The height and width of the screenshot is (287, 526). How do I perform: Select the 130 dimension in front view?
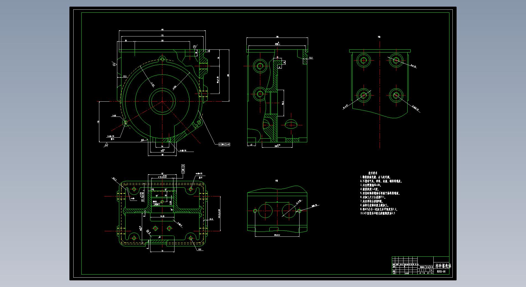[x=162, y=41]
